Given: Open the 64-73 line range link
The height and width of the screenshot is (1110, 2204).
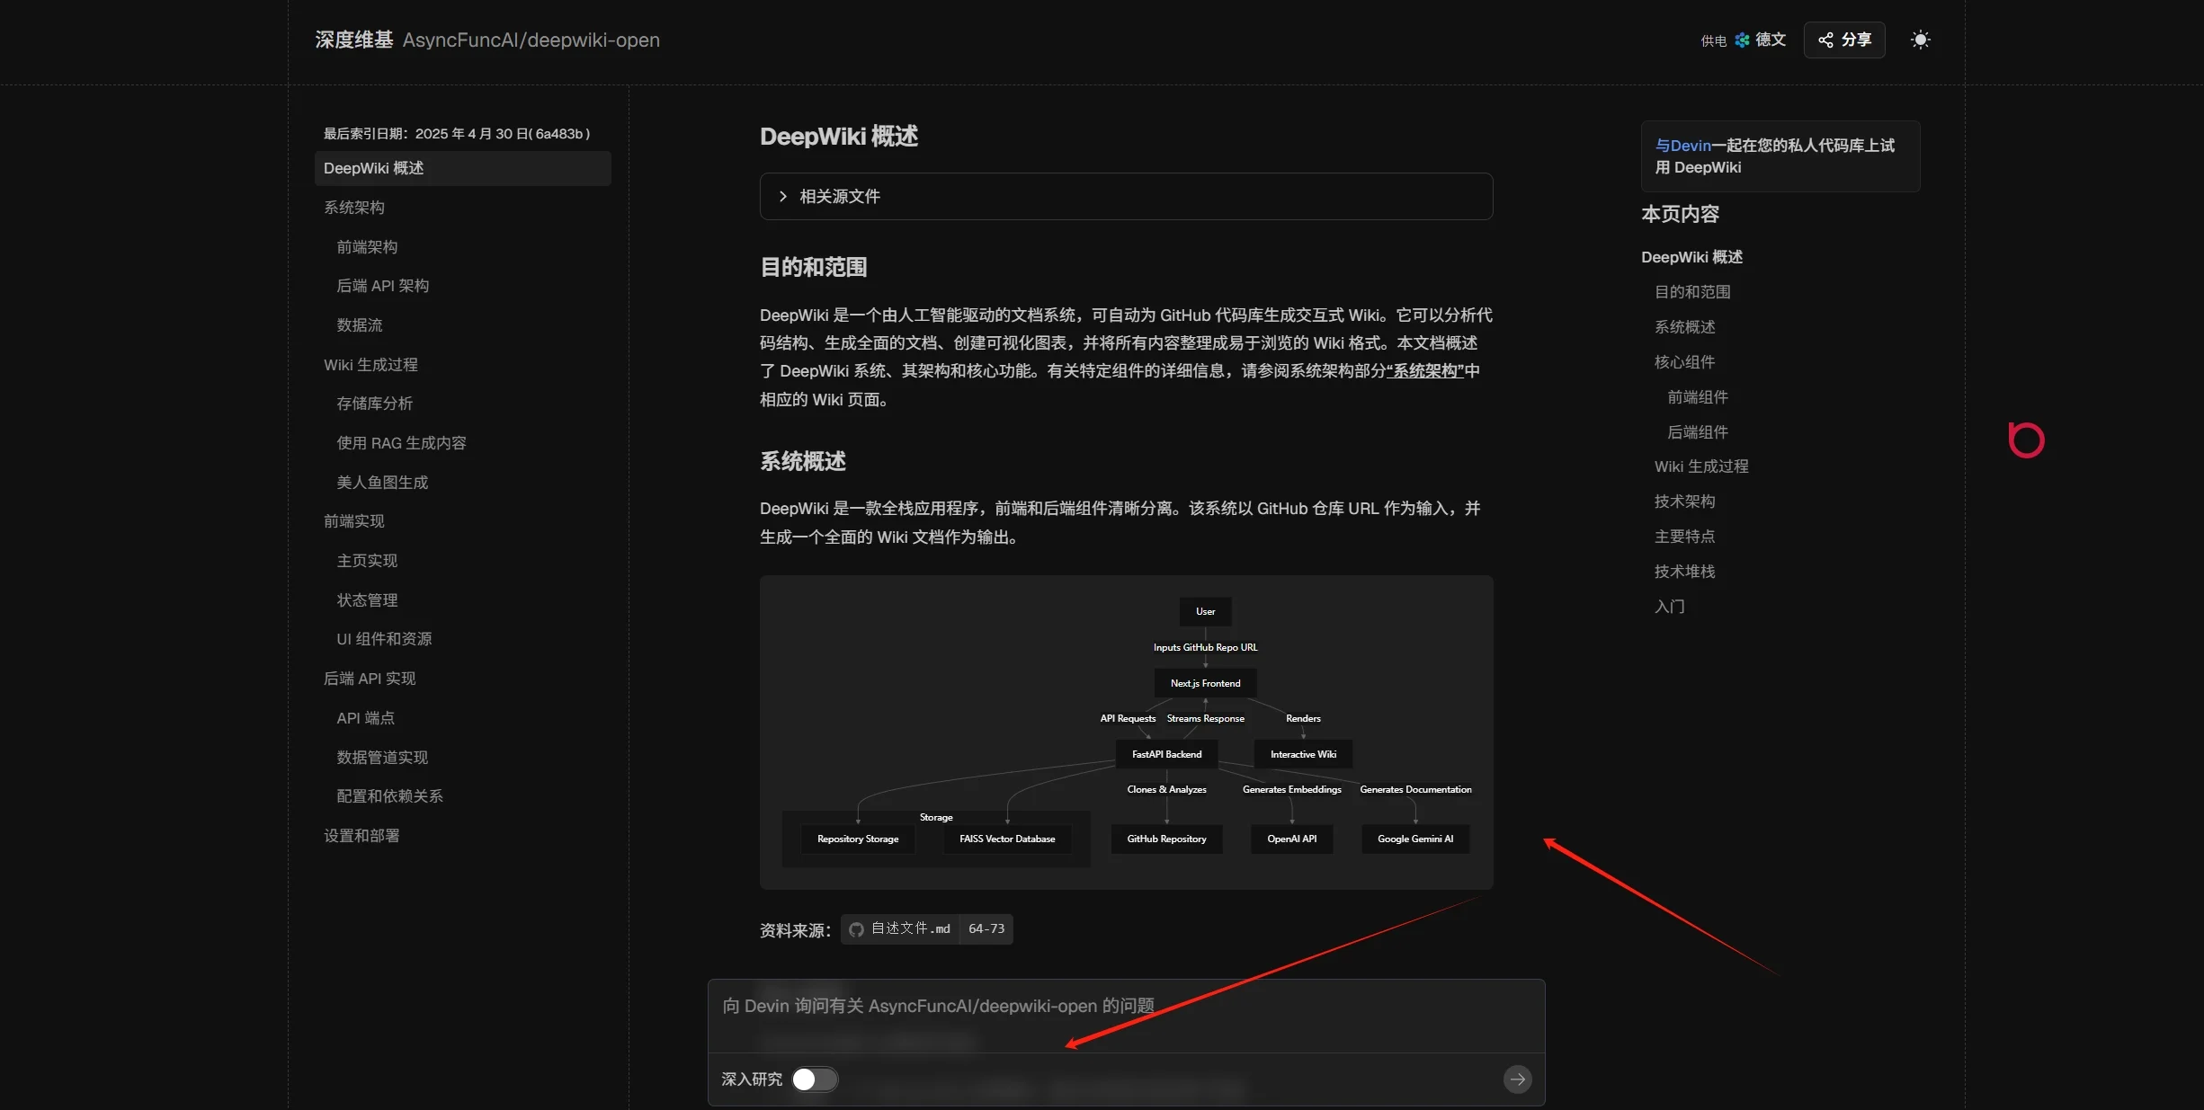Looking at the screenshot, I should pyautogui.click(x=986, y=928).
